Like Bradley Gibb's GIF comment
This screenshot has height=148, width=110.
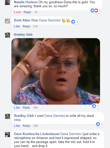(x=17, y=108)
